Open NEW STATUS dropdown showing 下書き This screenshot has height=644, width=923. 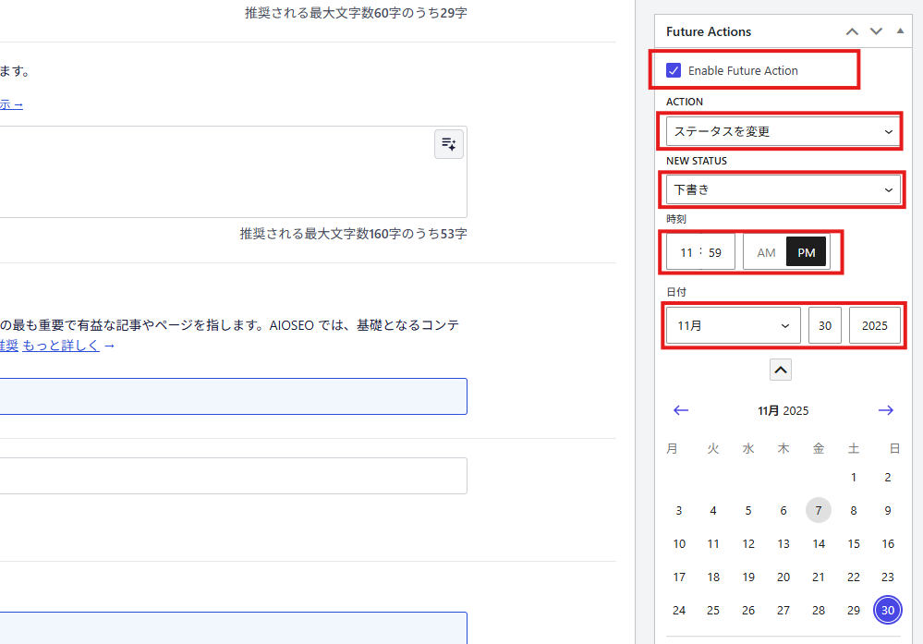[x=783, y=189]
